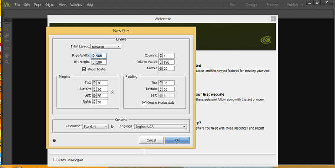Image resolution: width=335 pixels, height=168 pixels.
Task: Select the Selection arrow tool
Action: coord(7,29)
